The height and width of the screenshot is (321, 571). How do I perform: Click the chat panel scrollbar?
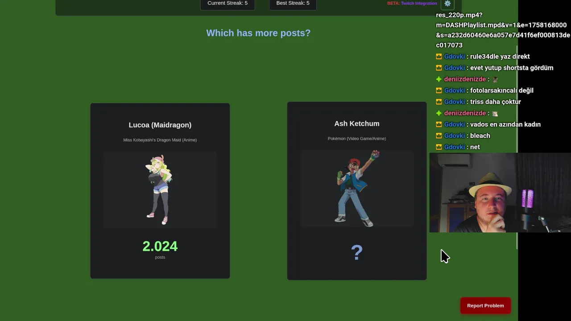pyautogui.click(x=517, y=147)
